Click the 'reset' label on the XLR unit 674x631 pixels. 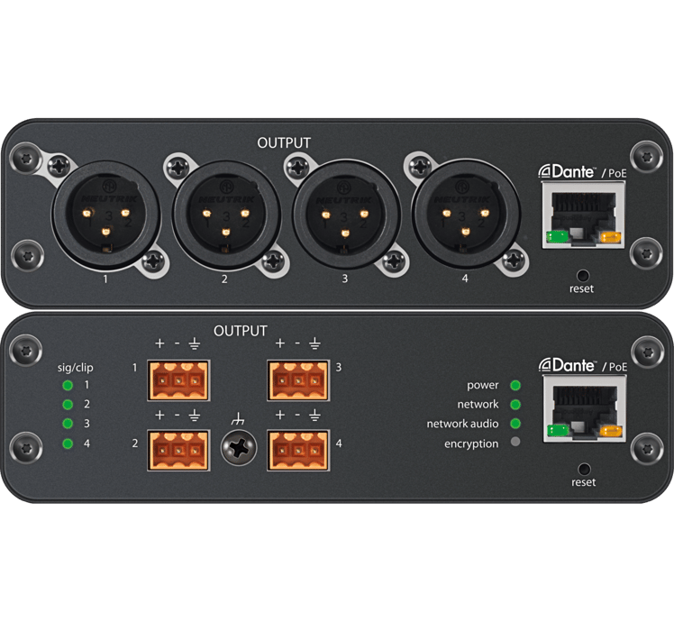[x=581, y=288]
